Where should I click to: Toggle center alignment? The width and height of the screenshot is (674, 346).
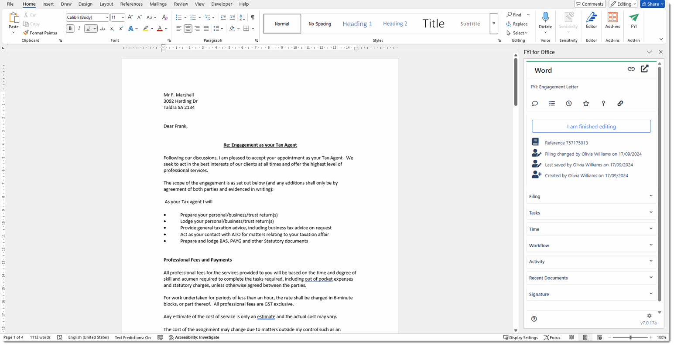click(188, 29)
